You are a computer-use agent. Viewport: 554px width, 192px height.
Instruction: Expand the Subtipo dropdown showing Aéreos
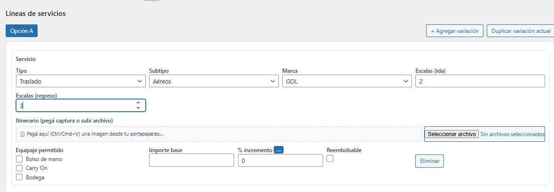(x=214, y=81)
